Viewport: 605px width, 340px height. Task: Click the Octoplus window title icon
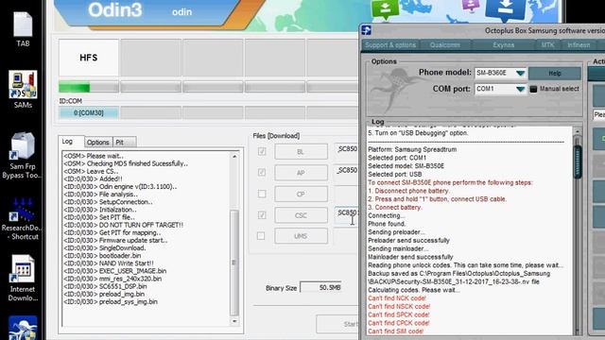[x=366, y=30]
